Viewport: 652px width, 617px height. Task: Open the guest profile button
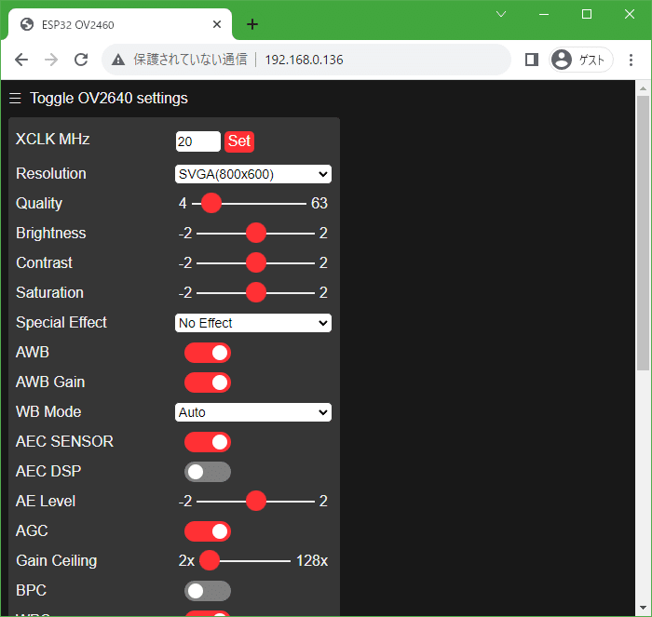[581, 60]
